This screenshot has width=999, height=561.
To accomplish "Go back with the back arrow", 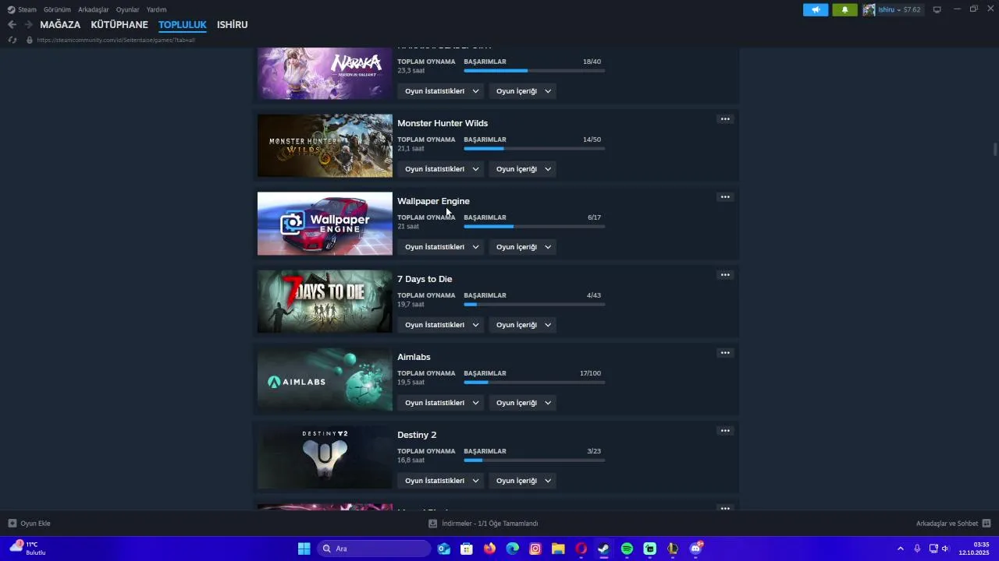I will coord(12,24).
